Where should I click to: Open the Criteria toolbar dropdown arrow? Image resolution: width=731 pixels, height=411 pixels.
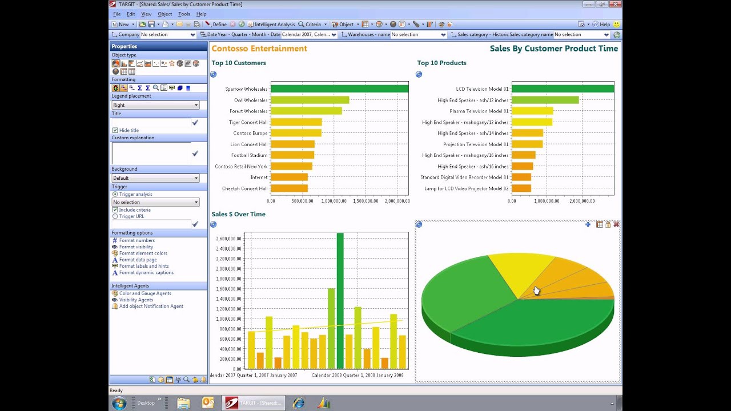(x=326, y=25)
